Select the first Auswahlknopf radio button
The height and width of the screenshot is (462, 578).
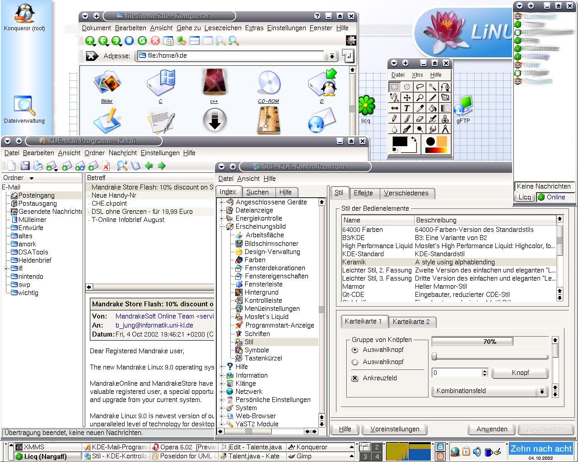coord(355,350)
